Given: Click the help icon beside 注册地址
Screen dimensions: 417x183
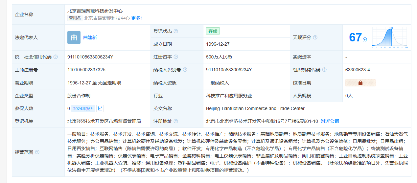Looking at the screenshot, I should [176, 121].
